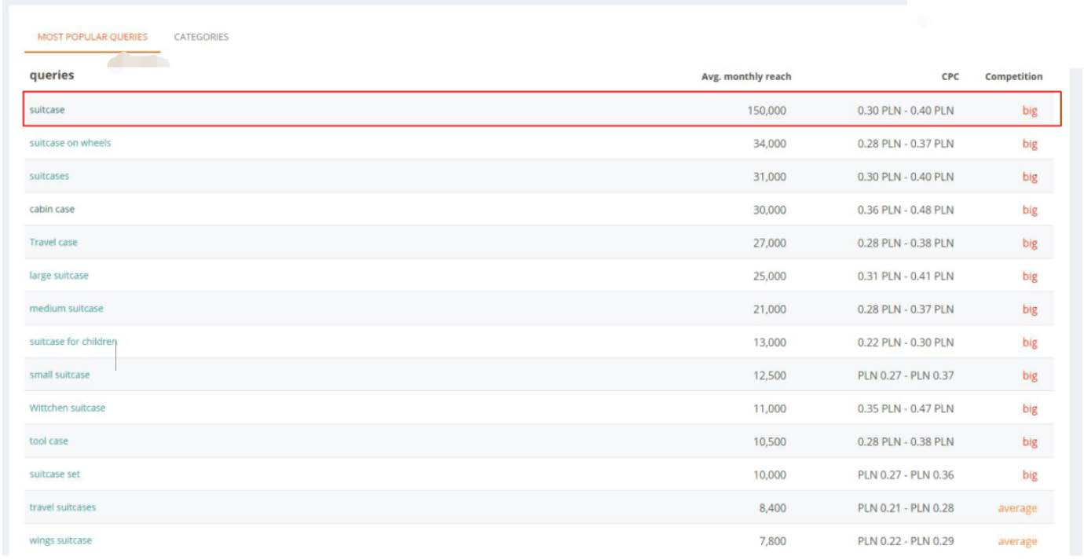
Task: Click the 31,000 reach value
Action: pos(770,177)
